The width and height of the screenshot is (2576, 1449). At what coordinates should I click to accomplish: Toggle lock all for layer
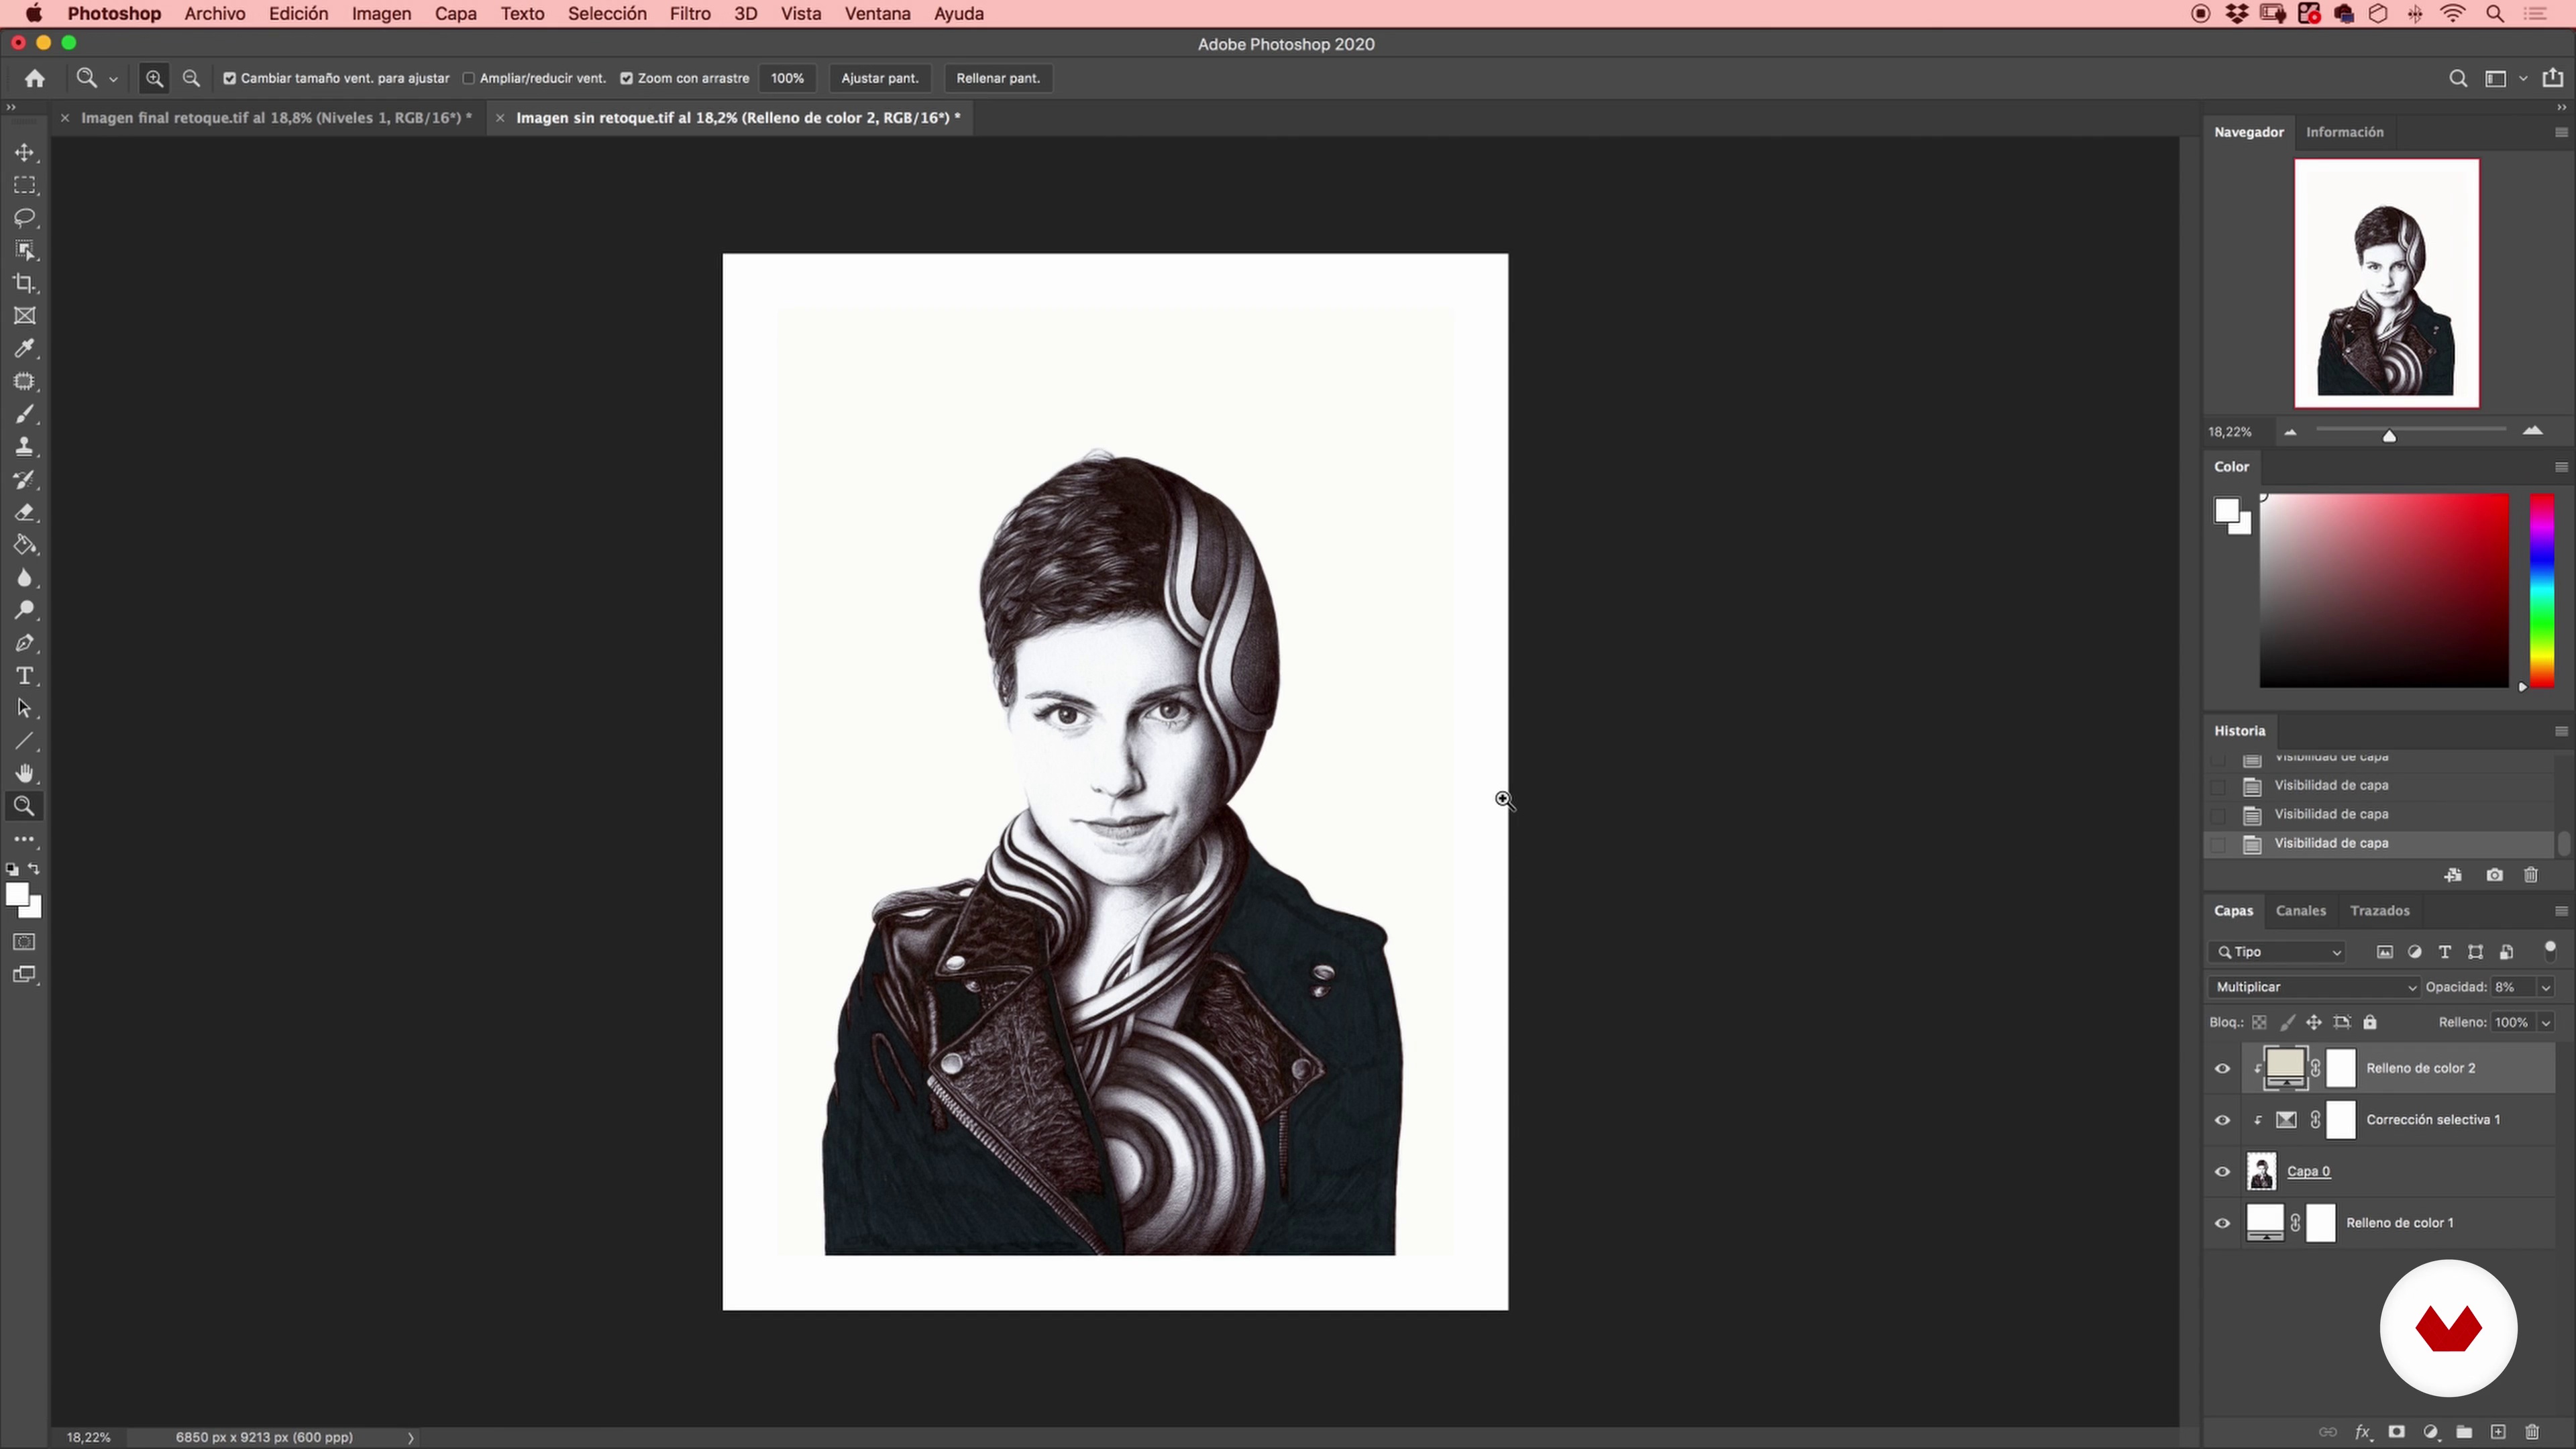[x=2370, y=1022]
